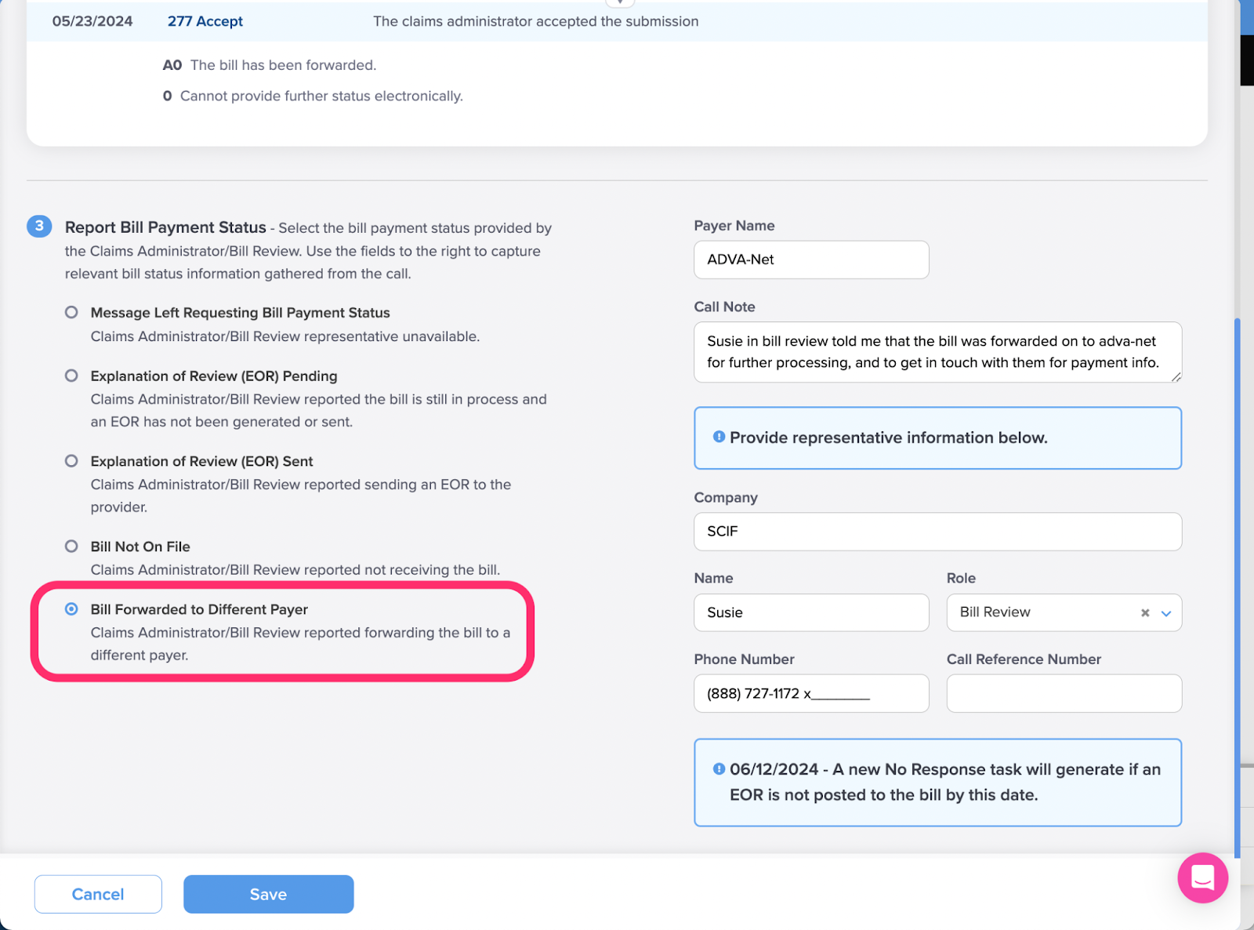1254x930 pixels.
Task: Select Message Left Requesting Bill Payment Status
Action: coord(71,312)
